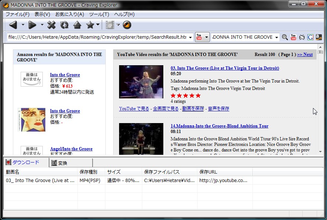327x220 pixels.
Task: Run search with magnifying glass icon
Action: coord(285,37)
